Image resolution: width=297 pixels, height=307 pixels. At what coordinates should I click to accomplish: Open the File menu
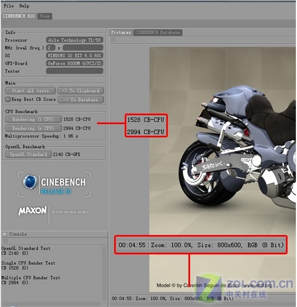pyautogui.click(x=9, y=6)
